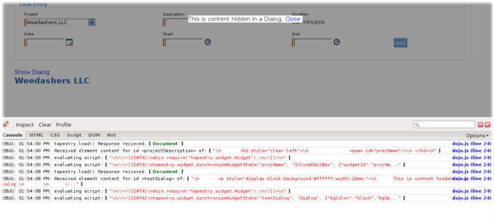The height and width of the screenshot is (224, 495).
Task: Click the Close link in the dialog
Action: coord(293,19)
